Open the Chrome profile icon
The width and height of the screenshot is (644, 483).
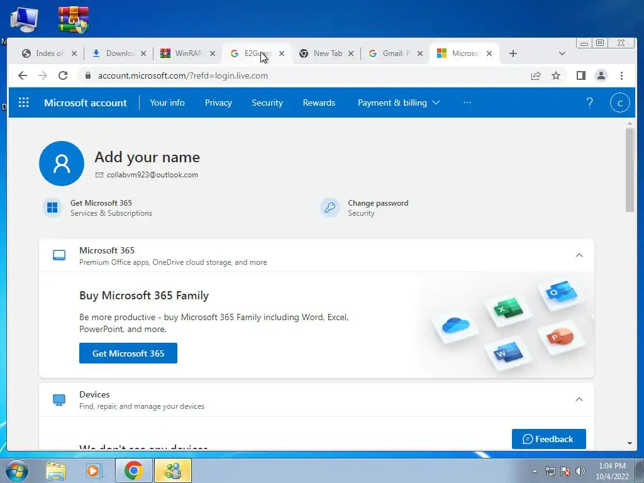(x=601, y=75)
